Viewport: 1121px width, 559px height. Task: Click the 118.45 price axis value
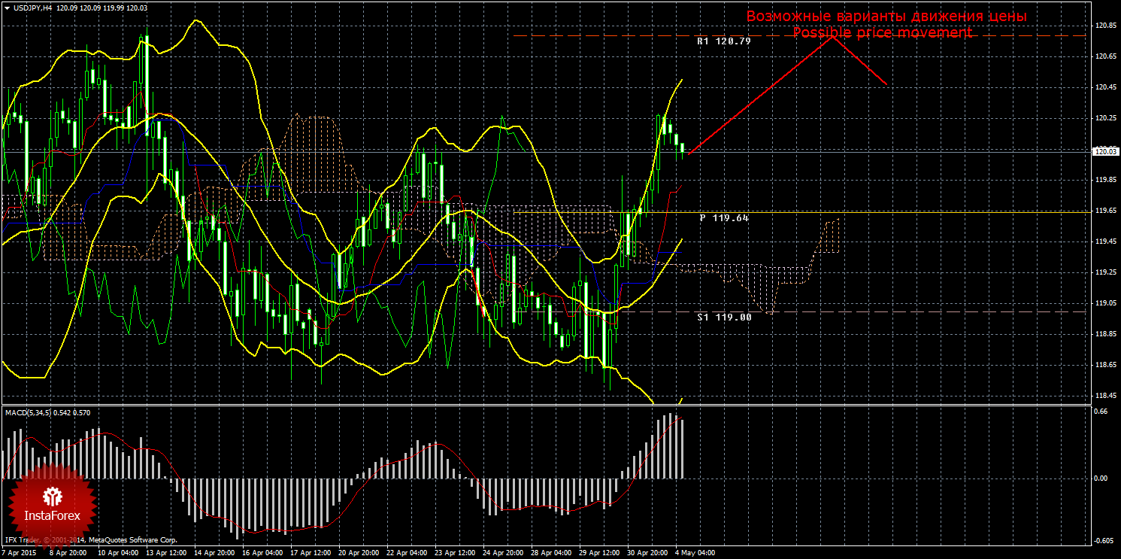[x=1105, y=396]
